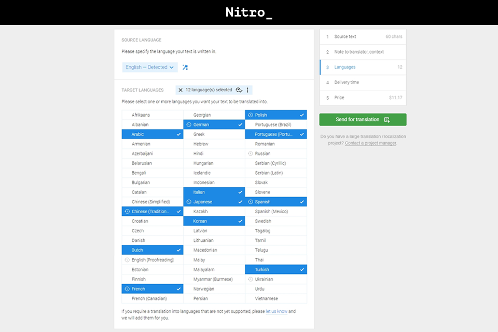Screen dimensions: 498x332
Task: Click the clock icon next to German
Action: tap(189, 125)
